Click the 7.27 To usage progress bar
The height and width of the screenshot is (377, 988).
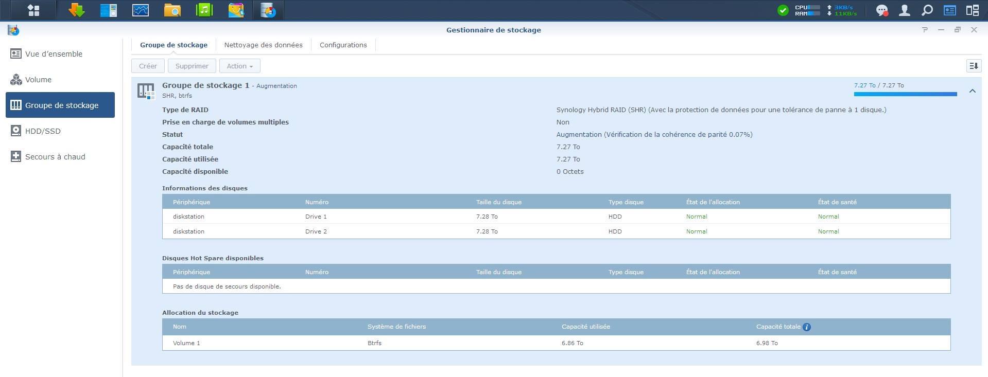[905, 94]
